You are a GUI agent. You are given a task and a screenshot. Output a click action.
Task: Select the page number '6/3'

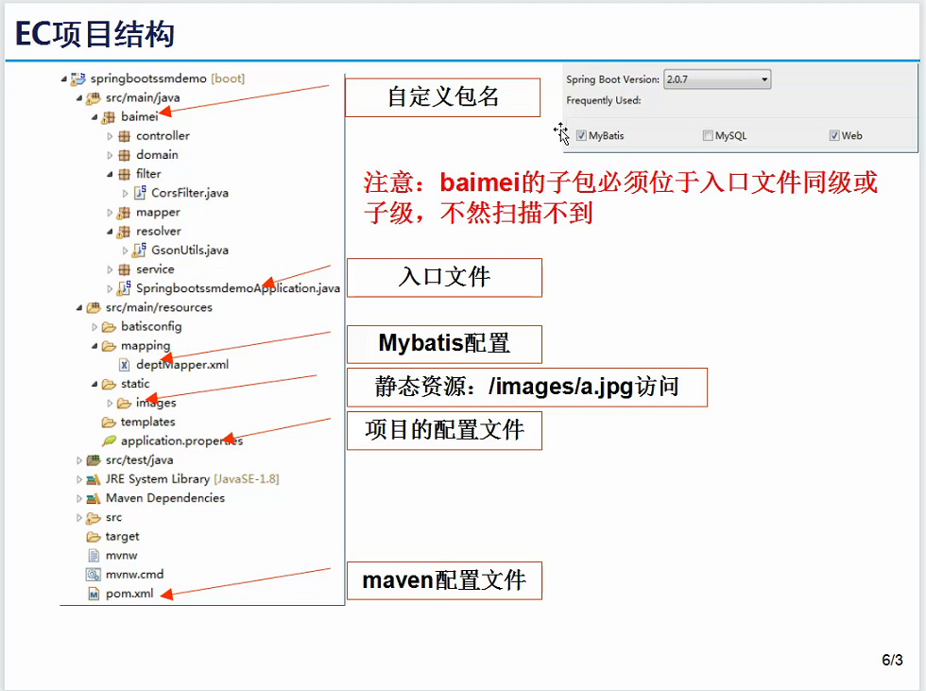[892, 661]
